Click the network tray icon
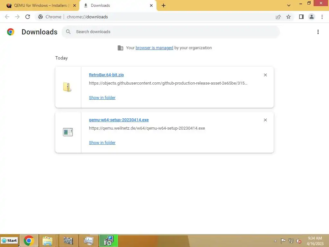 pos(291,241)
